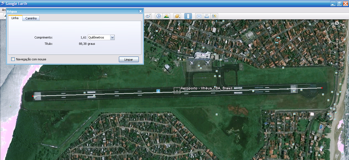
Task: Click the airport placemark icon on the runway
Action: pos(158,91)
